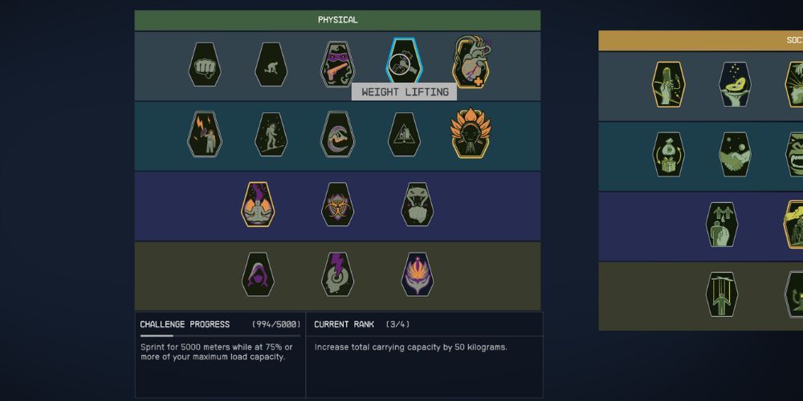Click the highlighted Weight Lifting skill badge
This screenshot has height=401, width=803.
pyautogui.click(x=404, y=62)
